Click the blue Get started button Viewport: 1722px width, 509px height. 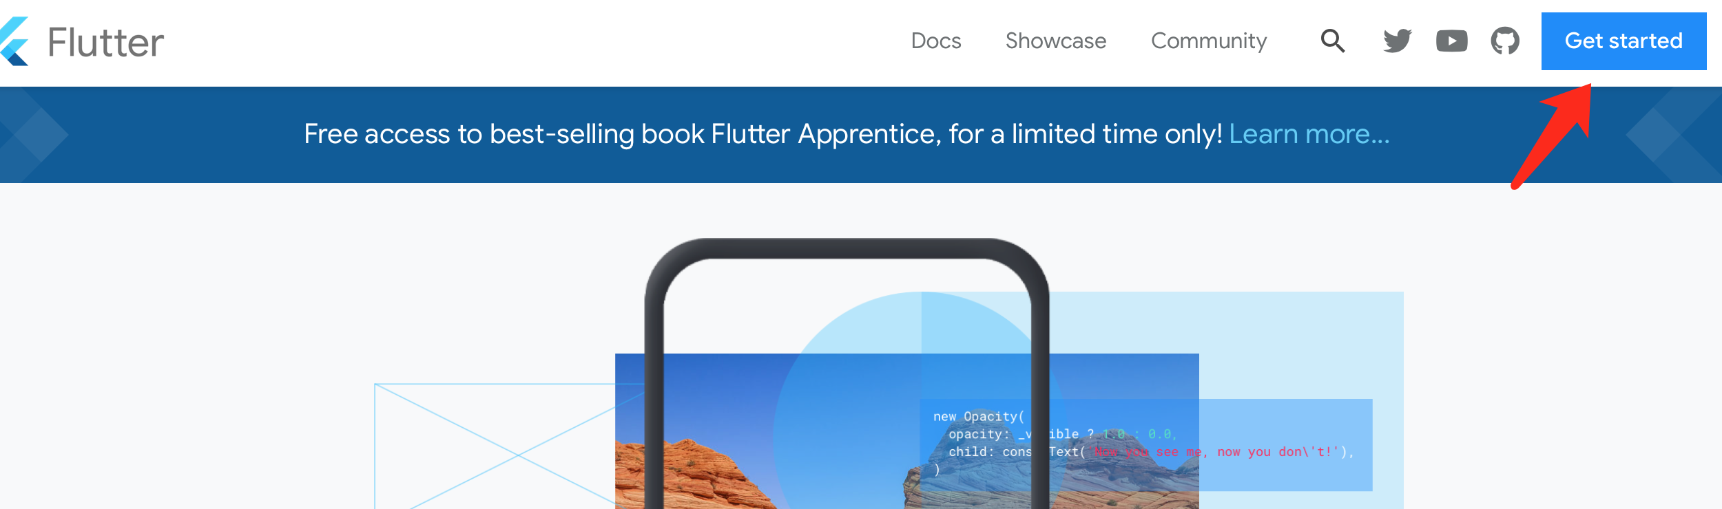(x=1624, y=41)
